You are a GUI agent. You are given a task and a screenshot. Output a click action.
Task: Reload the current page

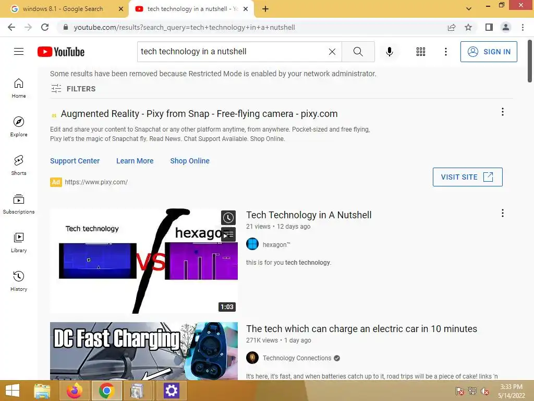pyautogui.click(x=45, y=27)
